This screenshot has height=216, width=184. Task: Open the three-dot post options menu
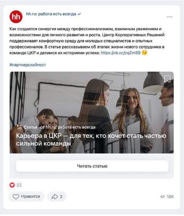coord(170,17)
